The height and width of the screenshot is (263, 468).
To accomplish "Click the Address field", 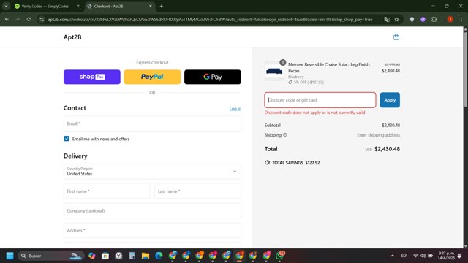I will pos(152,231).
